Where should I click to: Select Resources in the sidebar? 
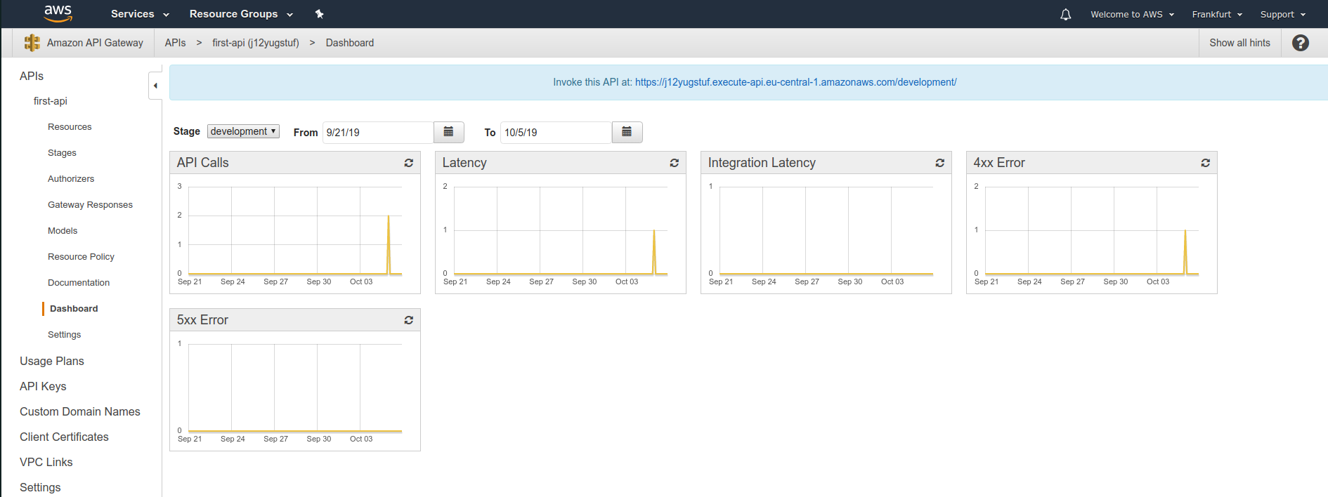tap(70, 127)
